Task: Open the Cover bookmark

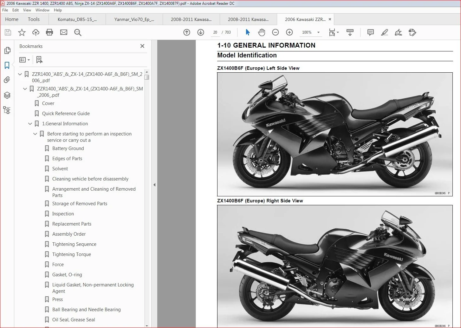Action: pos(48,103)
